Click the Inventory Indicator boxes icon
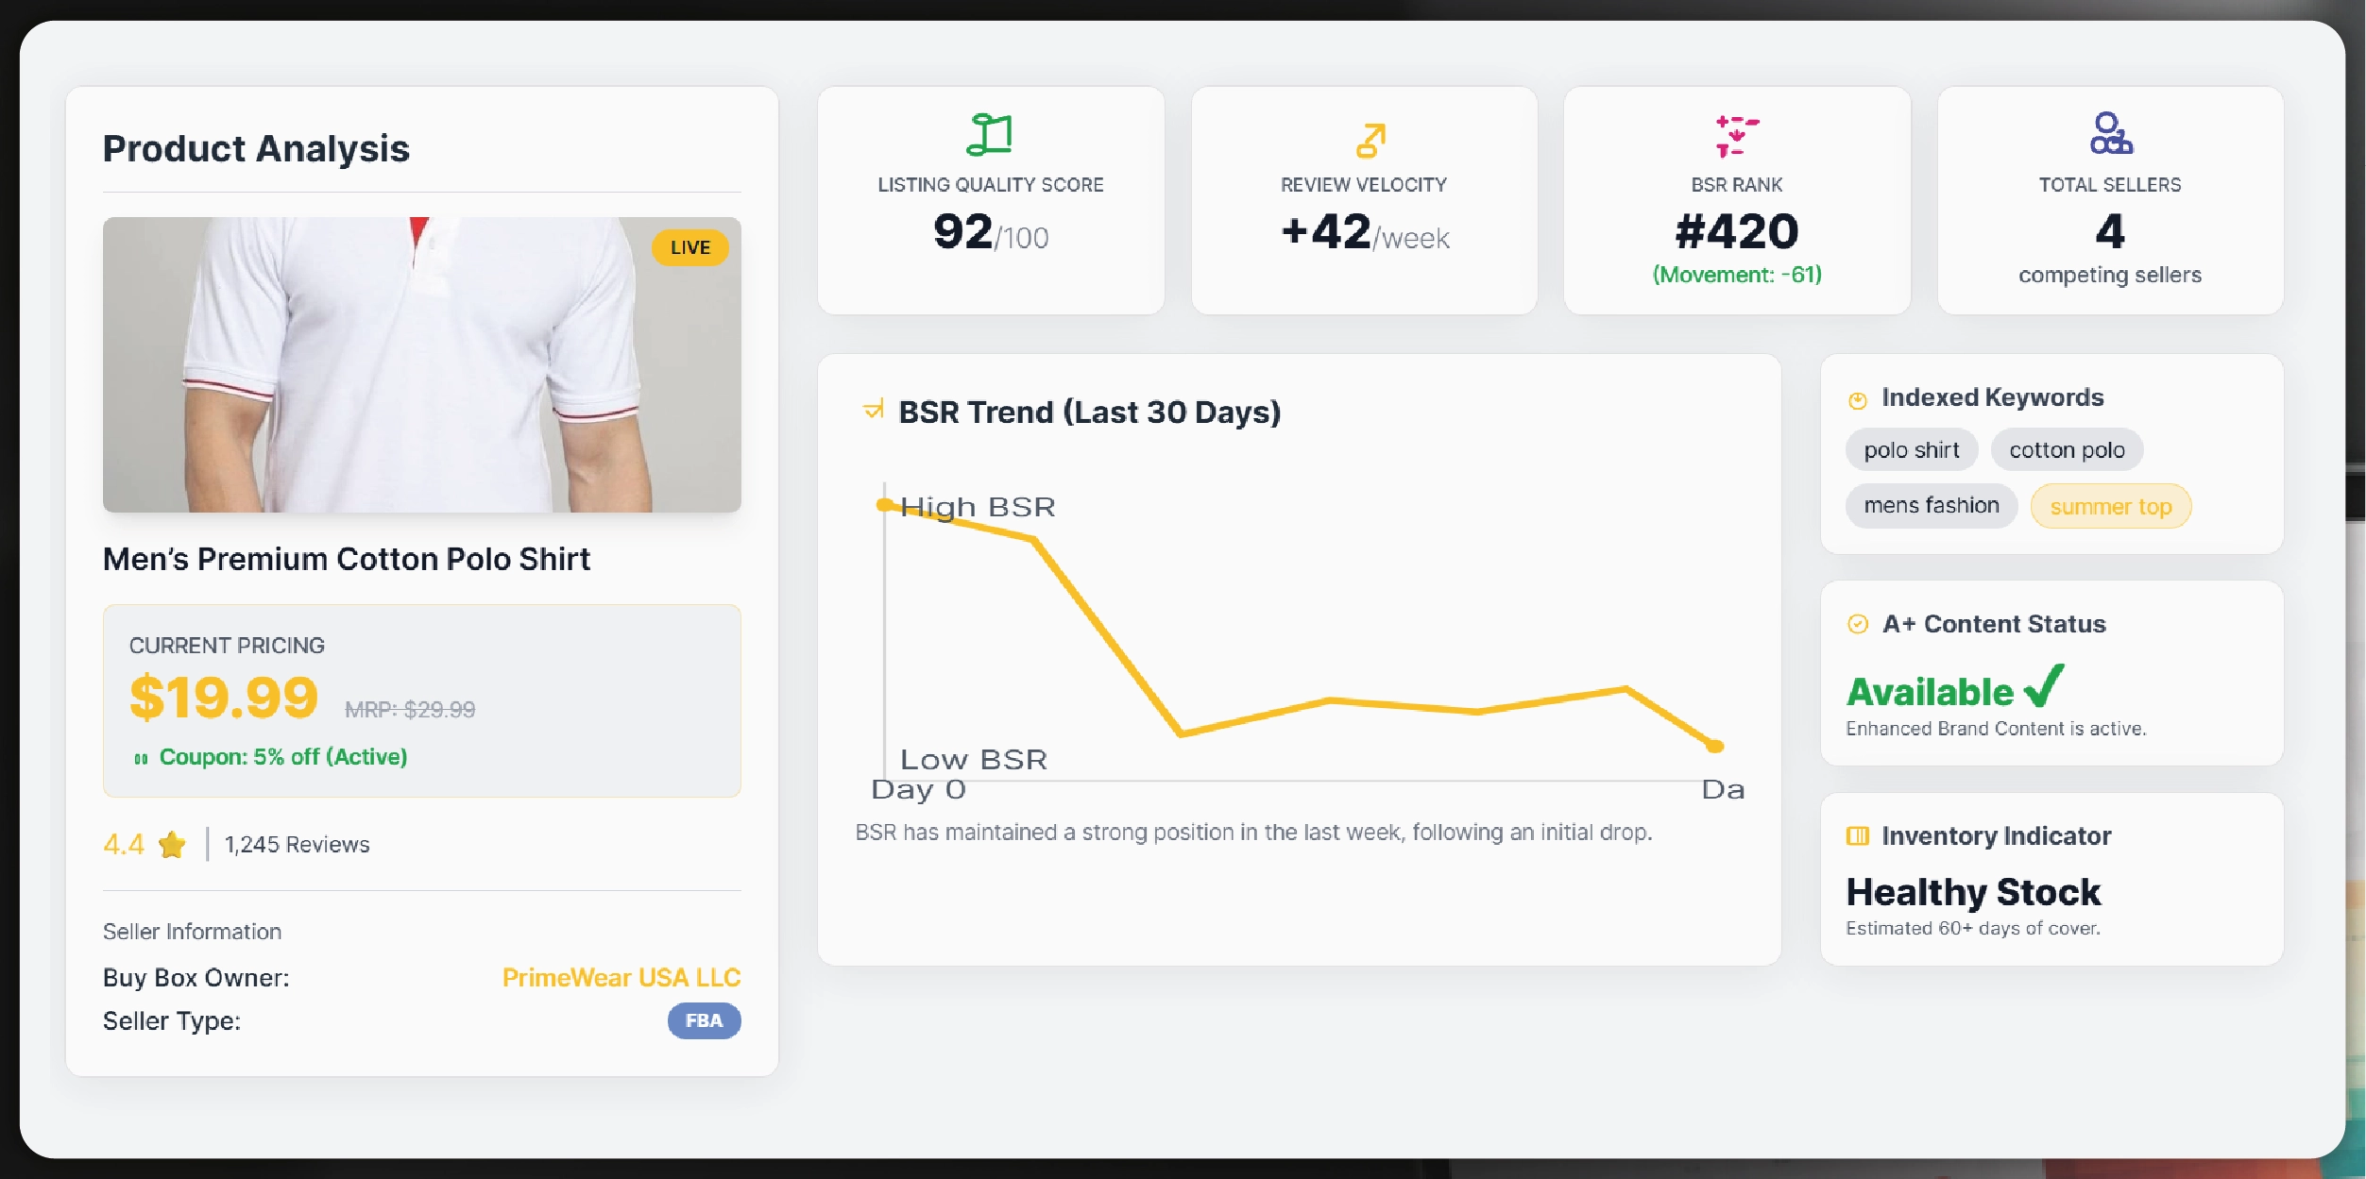Image resolution: width=2366 pixels, height=1179 pixels. [1857, 834]
